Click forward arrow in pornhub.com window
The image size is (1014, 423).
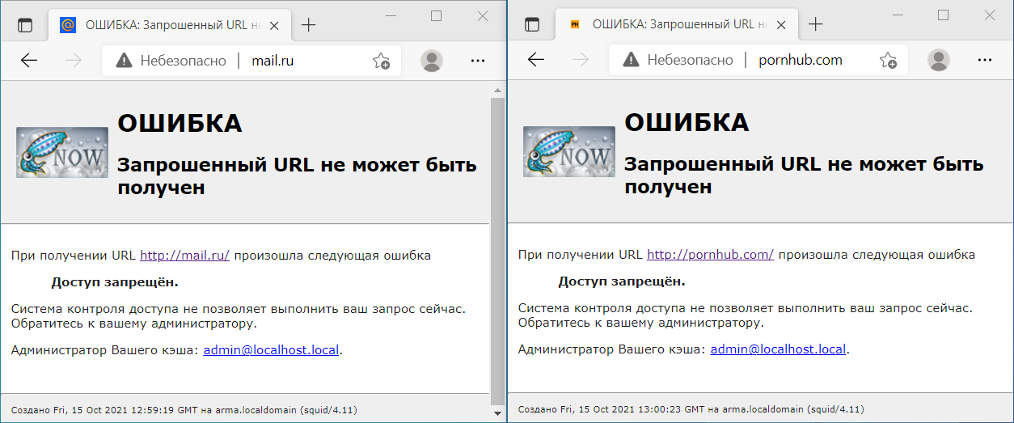pyautogui.click(x=581, y=60)
